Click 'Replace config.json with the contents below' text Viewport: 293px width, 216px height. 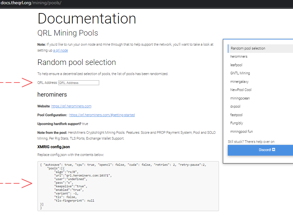click(x=70, y=155)
